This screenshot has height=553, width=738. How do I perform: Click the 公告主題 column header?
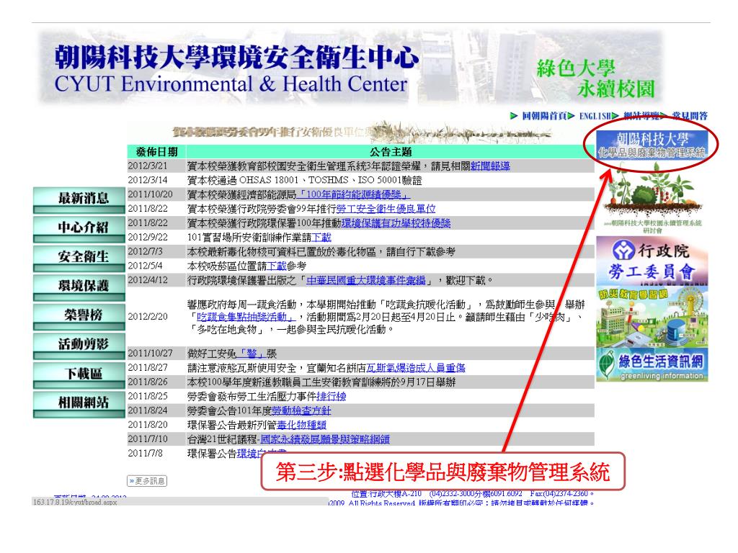pos(391,151)
